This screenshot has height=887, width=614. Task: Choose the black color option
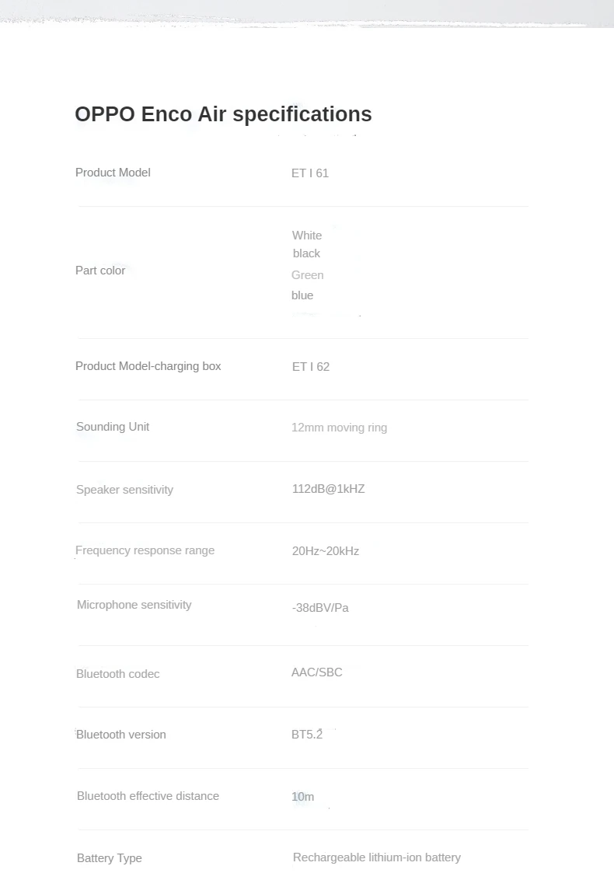click(x=307, y=253)
